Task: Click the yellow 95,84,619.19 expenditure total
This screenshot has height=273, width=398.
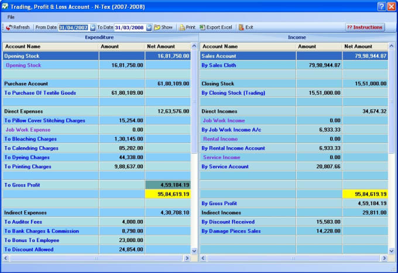Action: coord(168,194)
